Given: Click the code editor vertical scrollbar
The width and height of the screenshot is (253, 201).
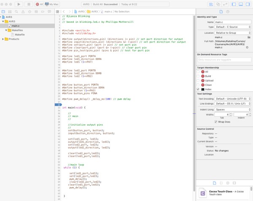Looking at the screenshot, I should click(x=194, y=103).
